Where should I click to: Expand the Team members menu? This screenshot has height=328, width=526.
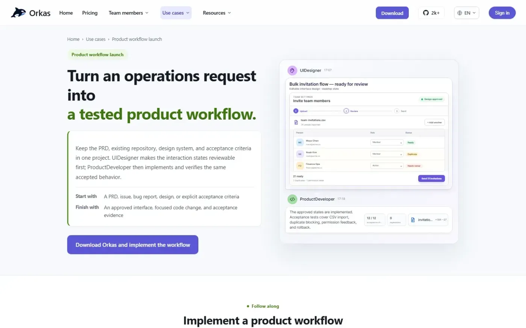click(x=128, y=13)
